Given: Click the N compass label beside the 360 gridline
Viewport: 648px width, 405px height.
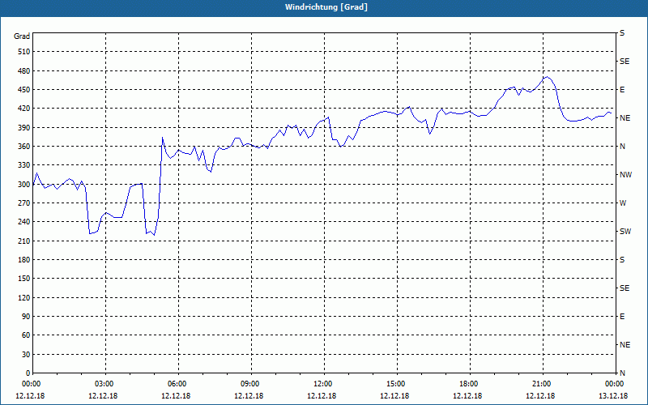Looking at the screenshot, I should tap(622, 147).
